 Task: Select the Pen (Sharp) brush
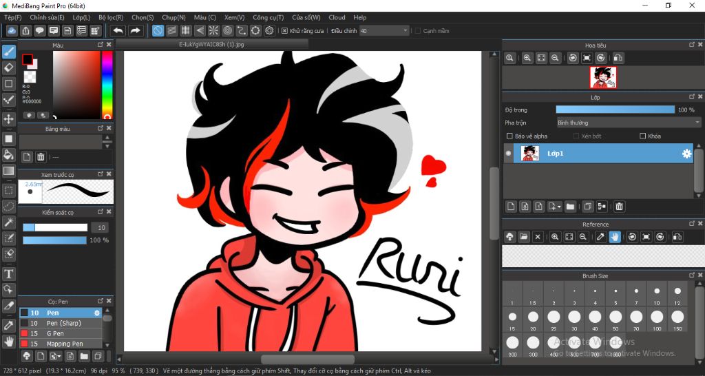pos(61,323)
